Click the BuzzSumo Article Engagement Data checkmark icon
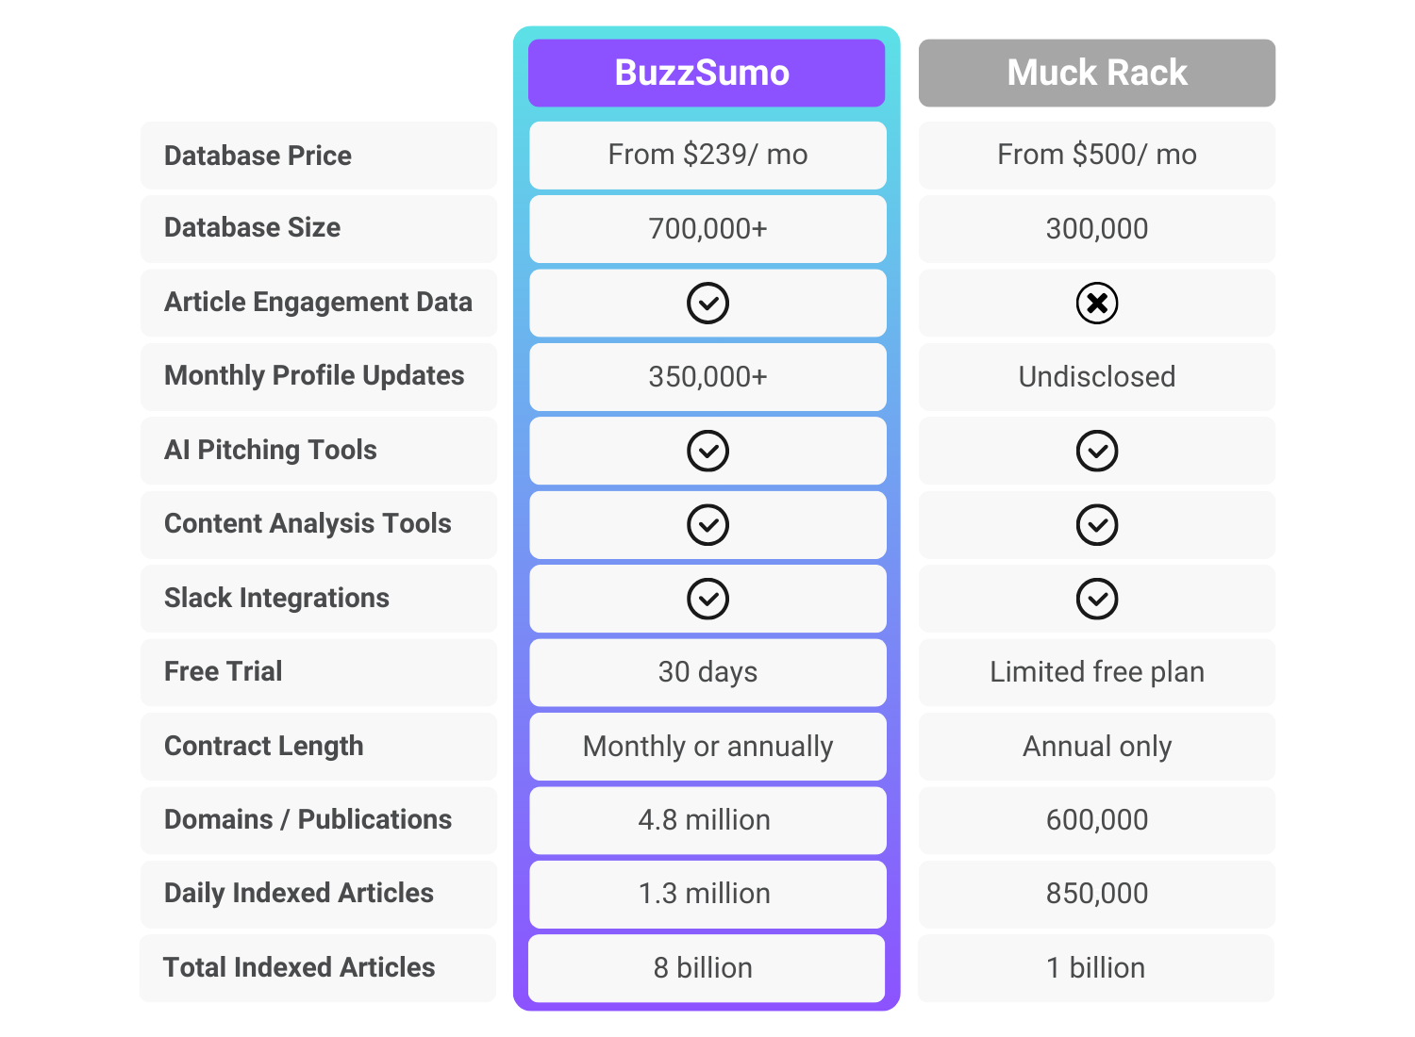Image resolution: width=1415 pixels, height=1037 pixels. coord(707,303)
